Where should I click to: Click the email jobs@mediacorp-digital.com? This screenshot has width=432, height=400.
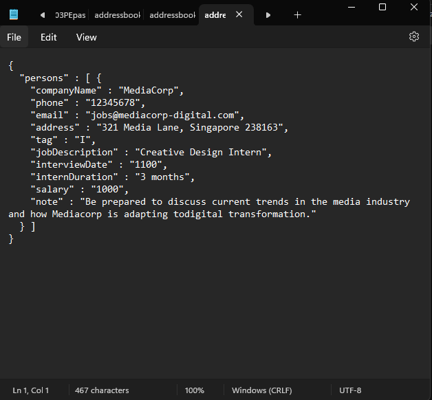(162, 115)
